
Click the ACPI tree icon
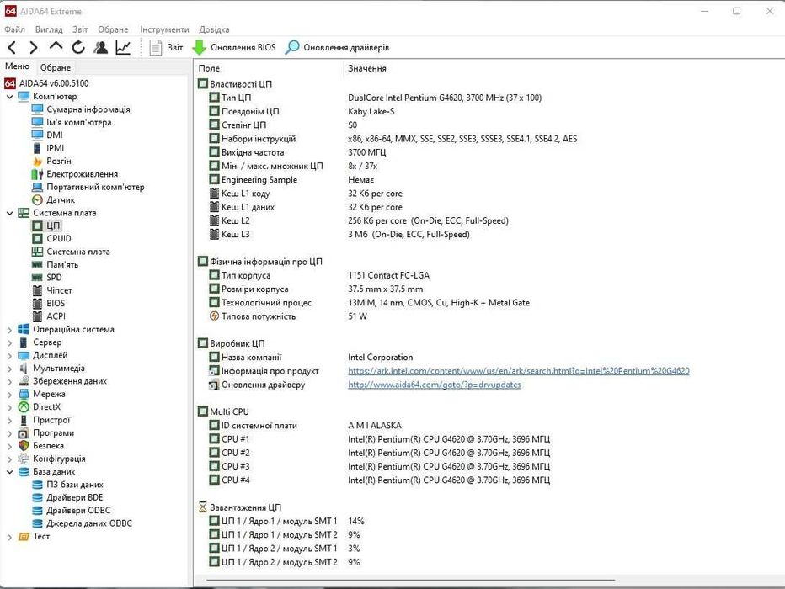click(37, 316)
